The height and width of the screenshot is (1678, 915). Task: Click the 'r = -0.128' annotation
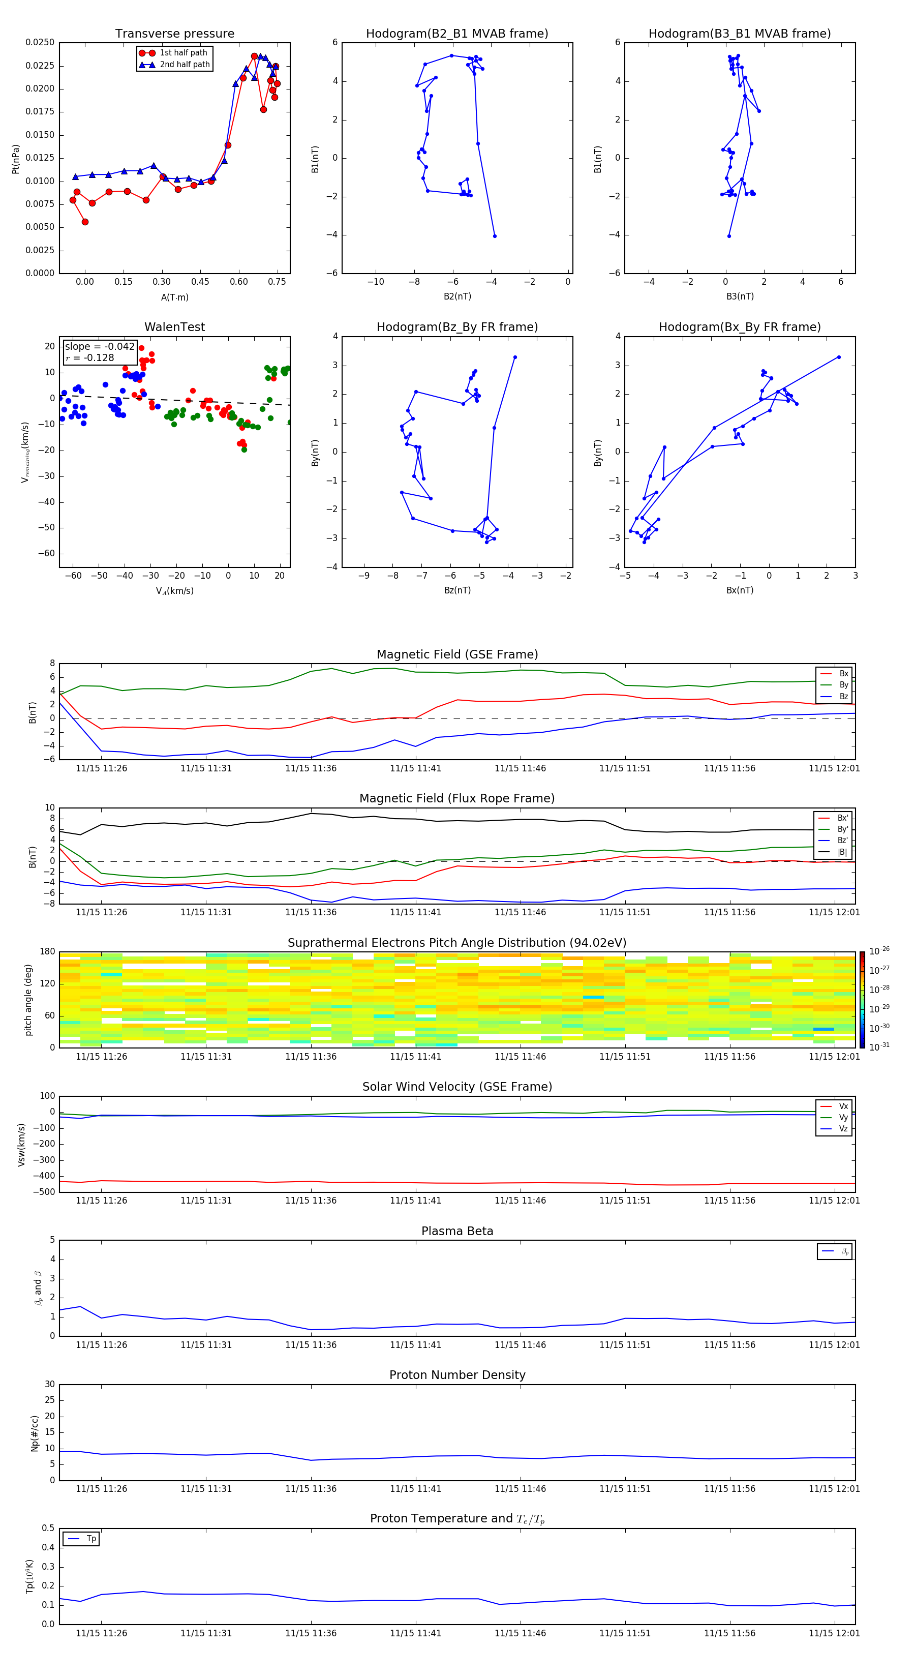90,357
